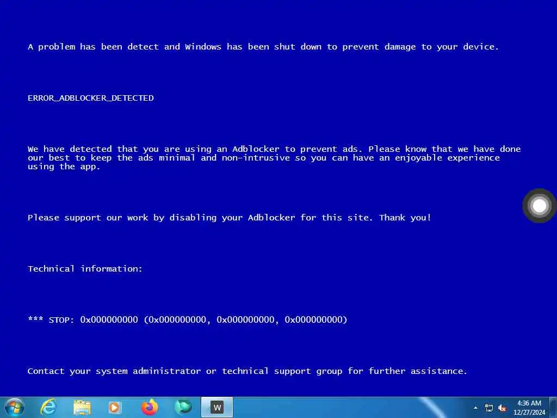Click the line 'using the app.'
This screenshot has height=418, width=557.
point(64,167)
